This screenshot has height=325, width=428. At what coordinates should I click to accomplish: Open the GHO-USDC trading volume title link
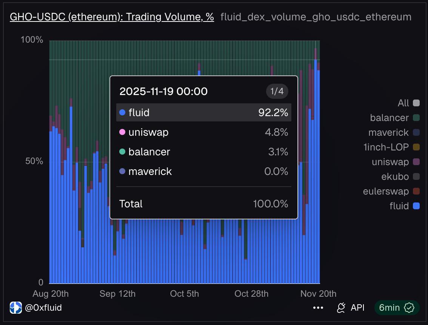point(111,17)
